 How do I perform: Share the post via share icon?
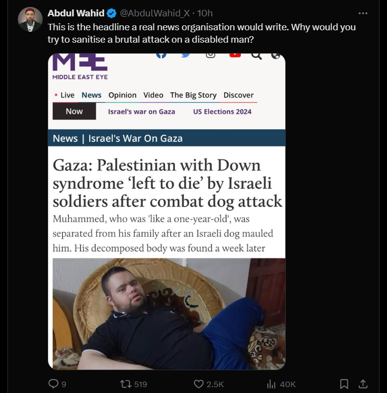click(363, 384)
